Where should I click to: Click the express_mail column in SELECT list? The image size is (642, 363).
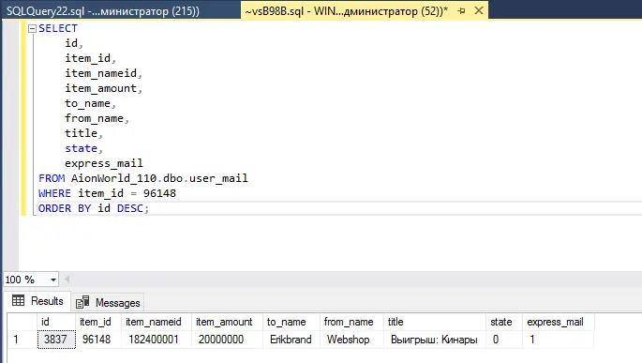tap(104, 163)
